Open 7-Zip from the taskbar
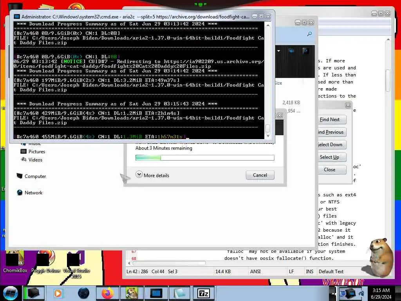This screenshot has height=301, width=401. coord(204,293)
